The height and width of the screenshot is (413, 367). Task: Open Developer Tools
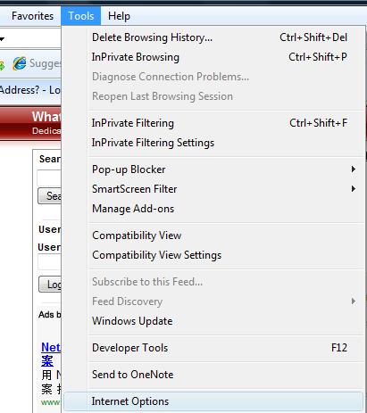[x=213, y=348]
